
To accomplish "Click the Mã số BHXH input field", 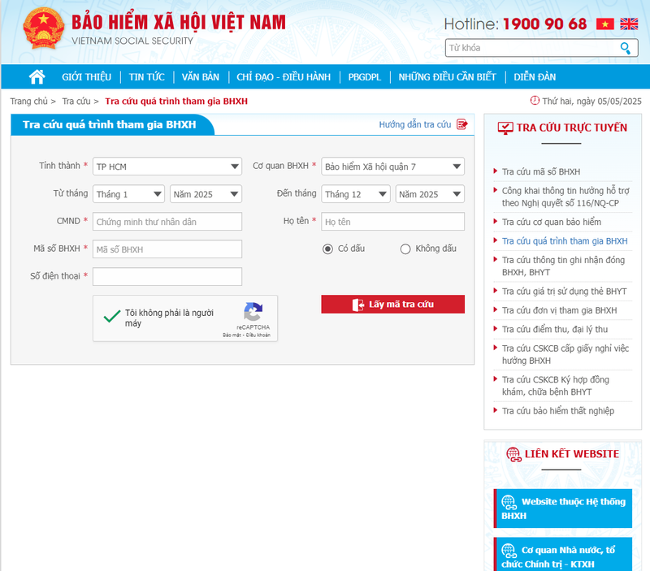I will pyautogui.click(x=167, y=249).
